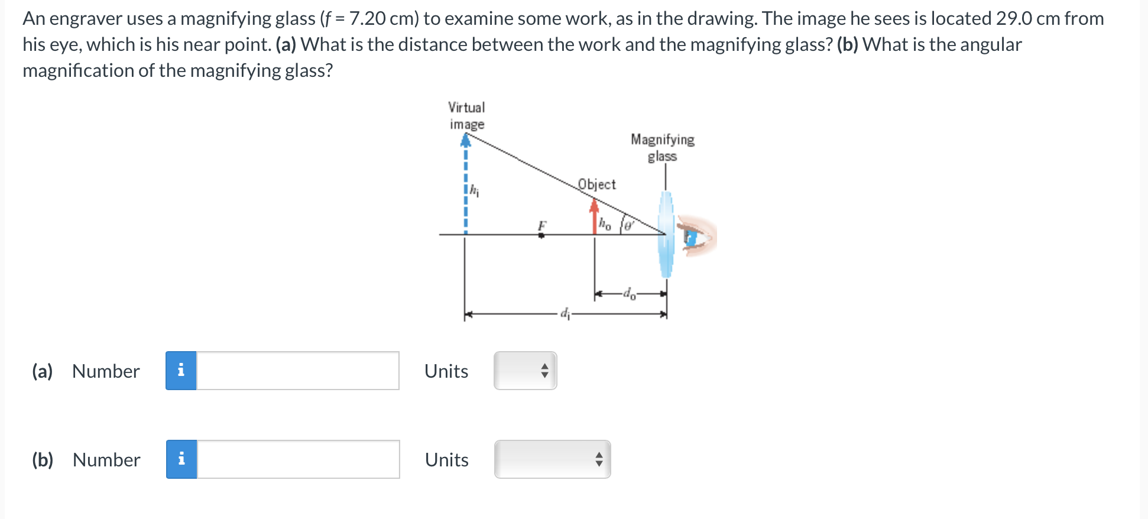The height and width of the screenshot is (519, 1148).
Task: Select the blue 'i' button for part (b) Number
Action: coord(182,460)
